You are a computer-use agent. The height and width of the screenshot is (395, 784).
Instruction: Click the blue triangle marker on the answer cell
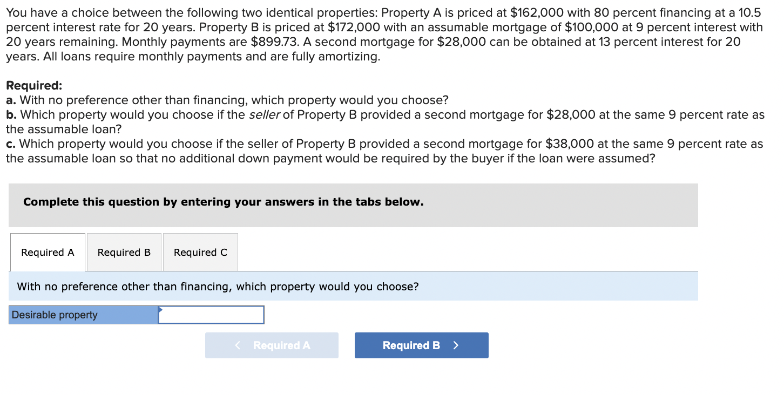coord(160,310)
